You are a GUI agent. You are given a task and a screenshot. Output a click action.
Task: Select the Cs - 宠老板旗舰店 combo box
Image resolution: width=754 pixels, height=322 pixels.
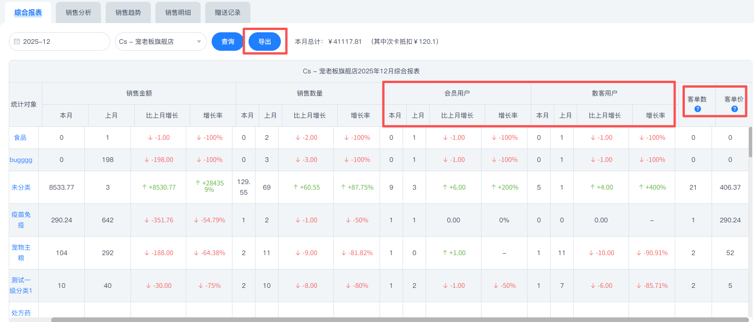pyautogui.click(x=157, y=42)
